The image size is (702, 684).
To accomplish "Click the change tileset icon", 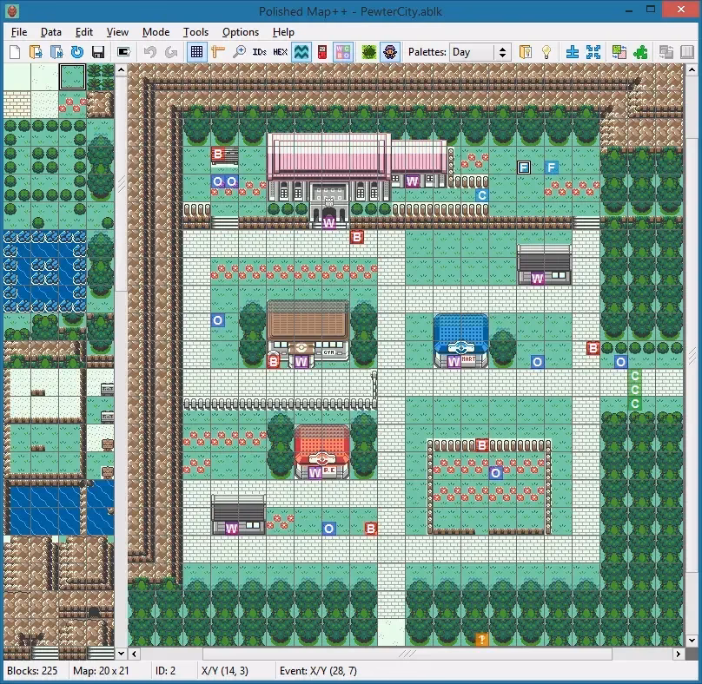I will pyautogui.click(x=619, y=52).
